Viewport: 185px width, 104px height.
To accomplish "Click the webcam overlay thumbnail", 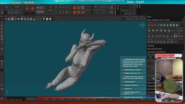I will point(169,81).
